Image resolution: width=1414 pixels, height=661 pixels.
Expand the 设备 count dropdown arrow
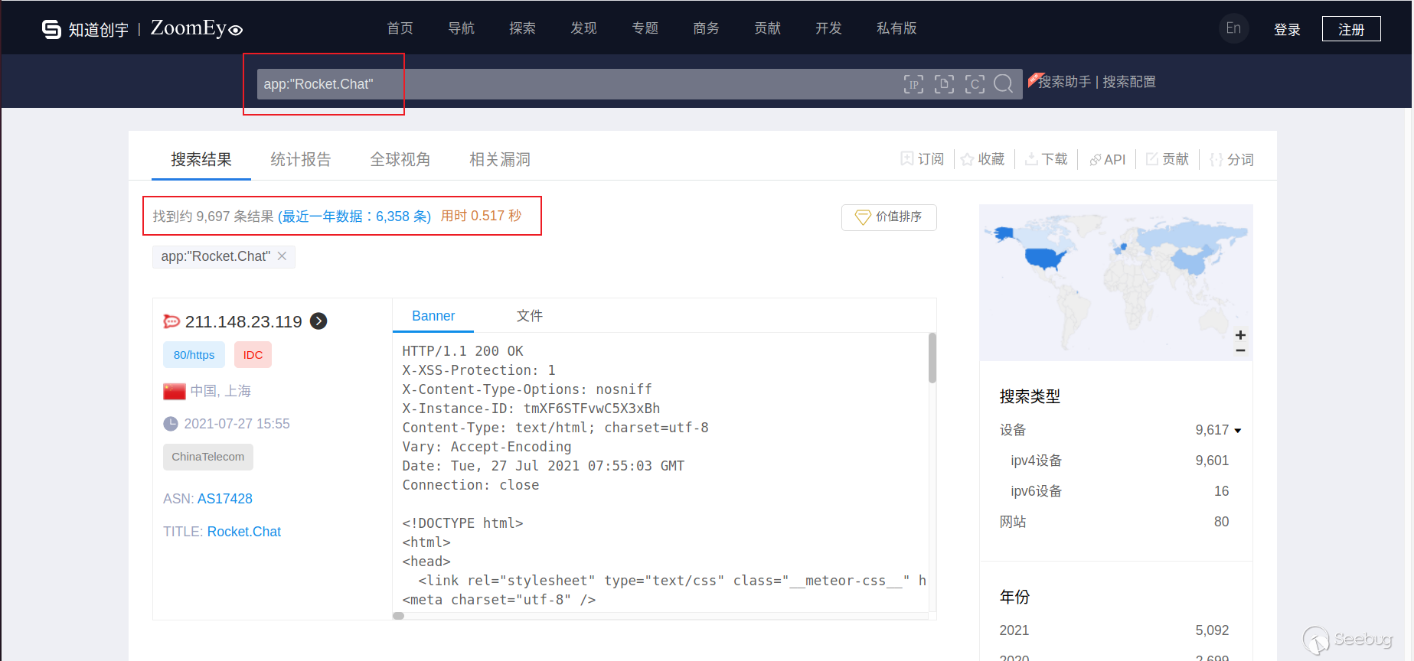click(x=1238, y=431)
